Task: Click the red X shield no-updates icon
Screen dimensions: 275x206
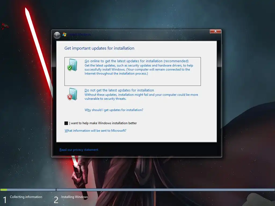Action: 72,94
